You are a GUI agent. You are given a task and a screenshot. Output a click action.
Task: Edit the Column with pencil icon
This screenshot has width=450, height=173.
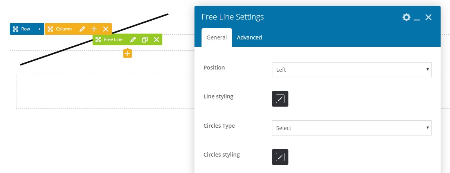coord(82,29)
